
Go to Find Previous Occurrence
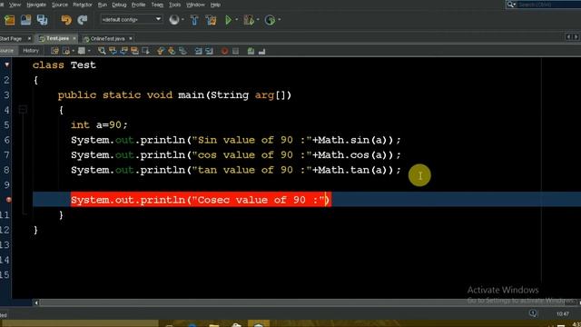(113, 51)
